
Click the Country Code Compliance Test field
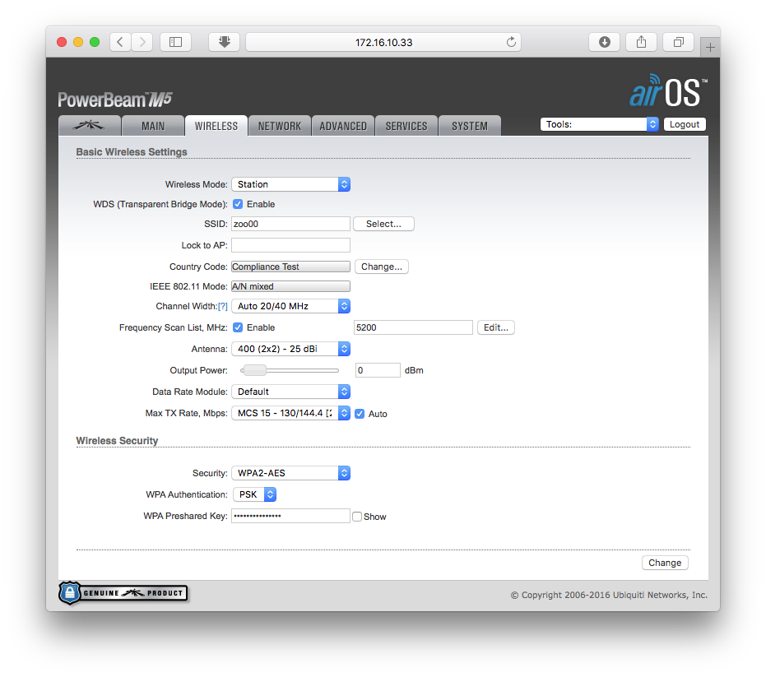[290, 267]
